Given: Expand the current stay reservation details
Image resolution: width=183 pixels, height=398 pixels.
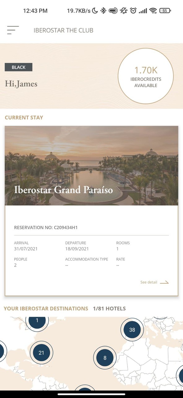Looking at the screenshot, I should (x=149, y=282).
